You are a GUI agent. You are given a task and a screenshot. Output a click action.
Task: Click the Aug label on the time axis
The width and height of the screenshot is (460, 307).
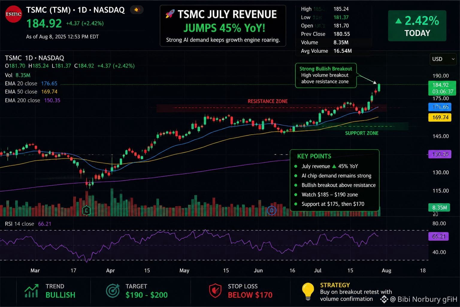(386, 270)
